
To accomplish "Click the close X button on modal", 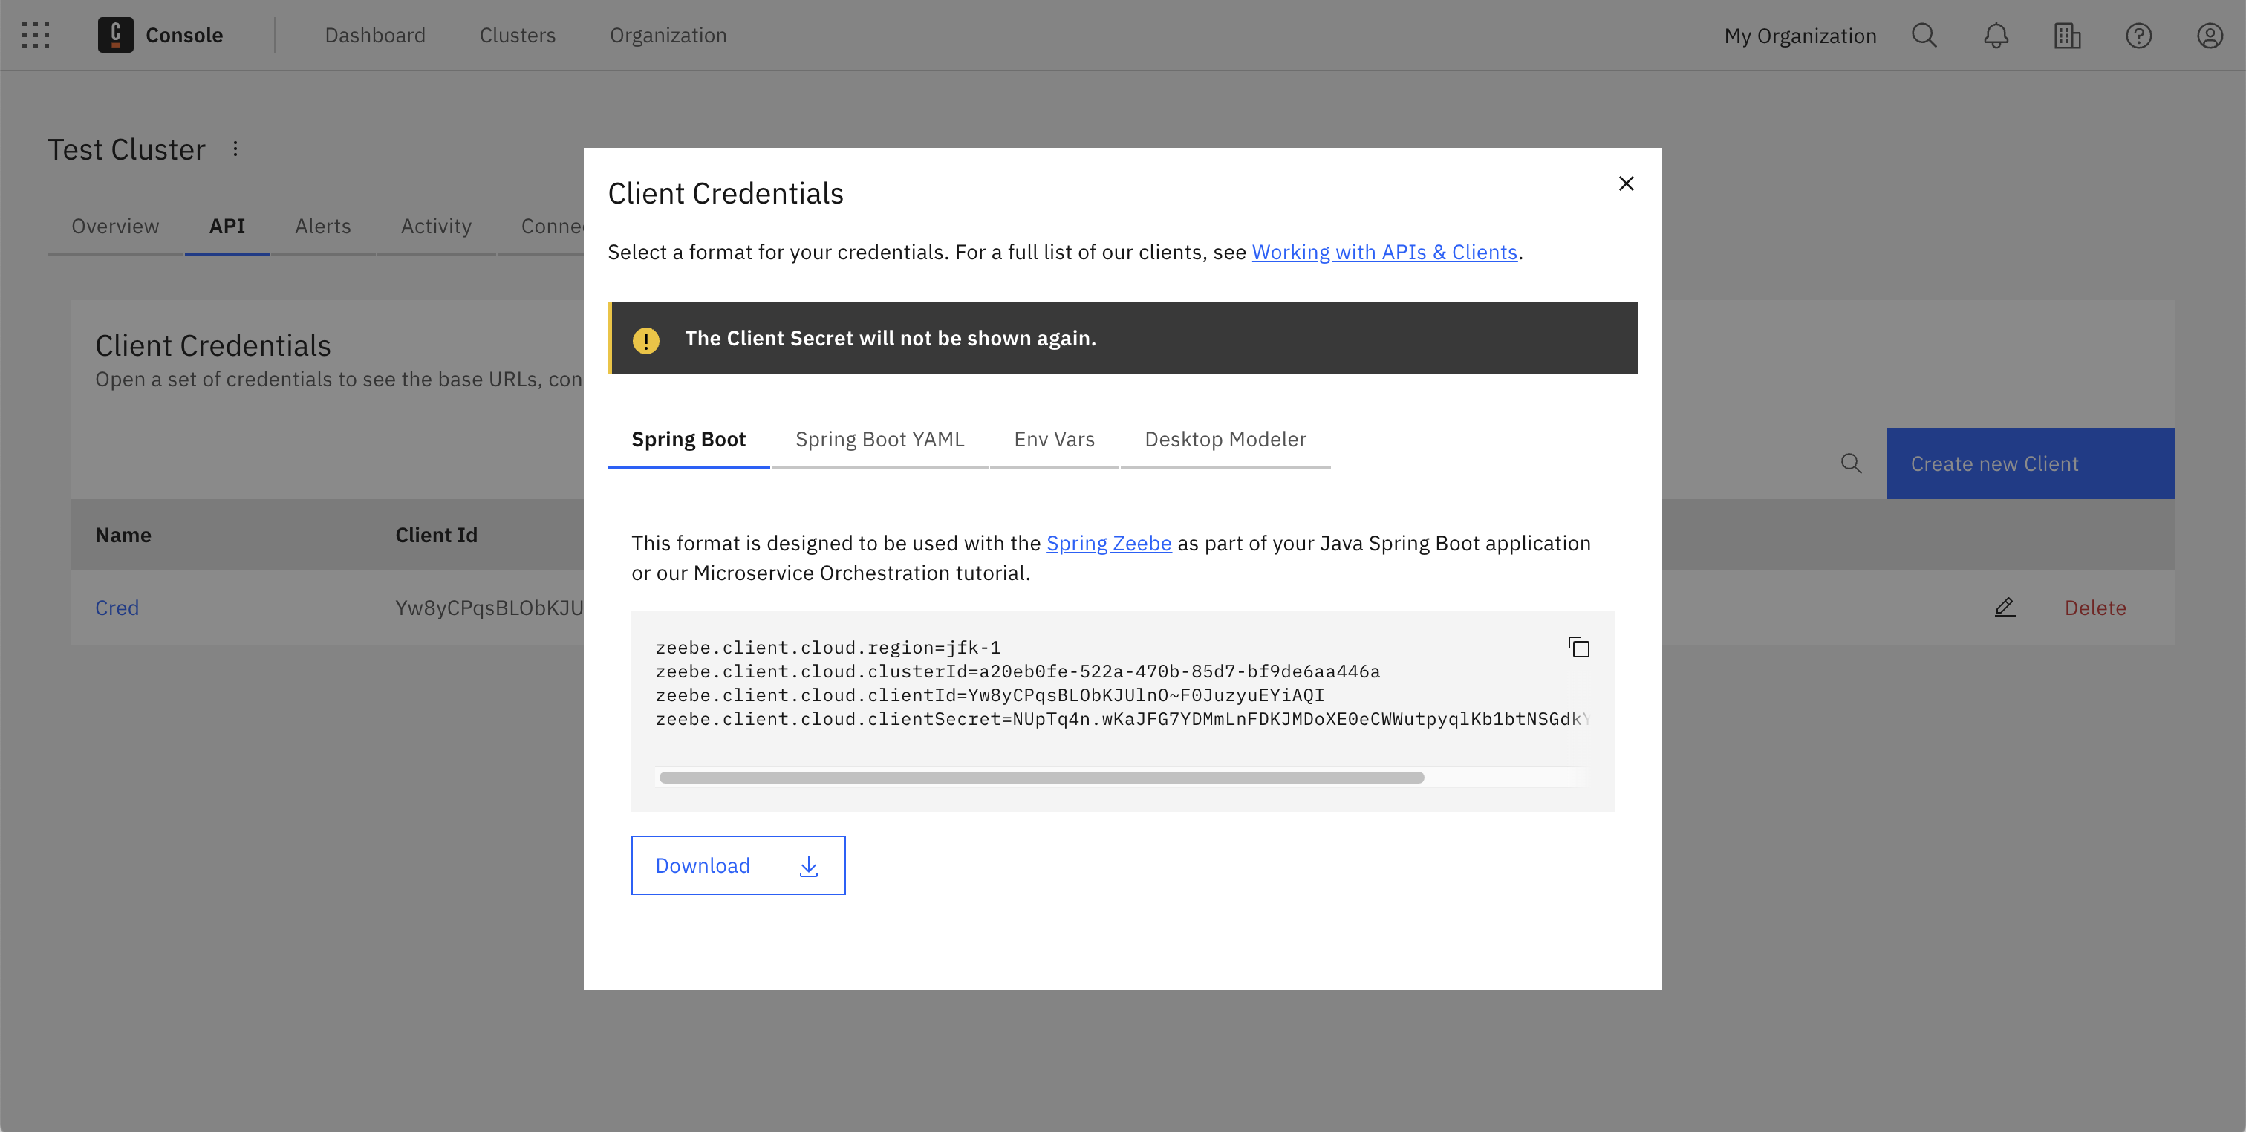I will (x=1627, y=182).
